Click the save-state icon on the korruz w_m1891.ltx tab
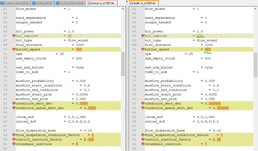This screenshot has height=151, width=258. (x=89, y=3)
